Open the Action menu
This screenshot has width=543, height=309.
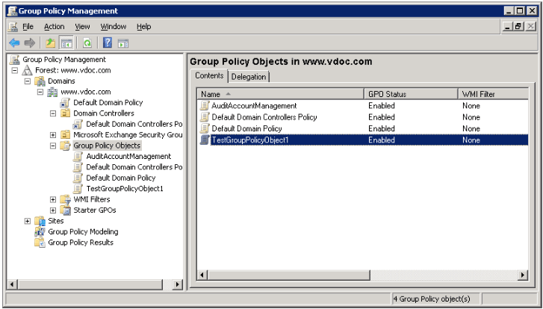tap(54, 27)
